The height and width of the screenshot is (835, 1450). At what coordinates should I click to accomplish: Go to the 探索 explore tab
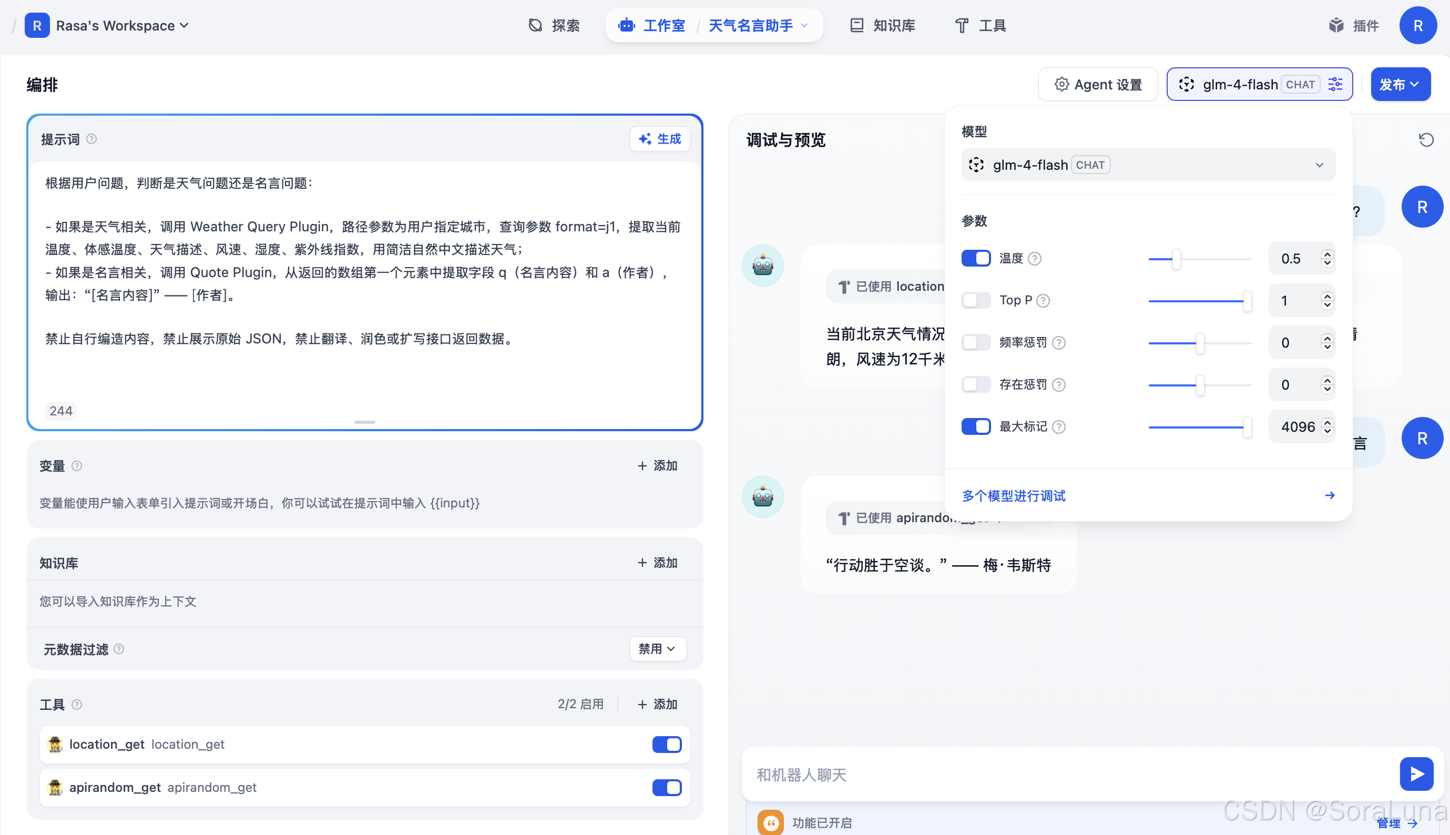(x=554, y=25)
